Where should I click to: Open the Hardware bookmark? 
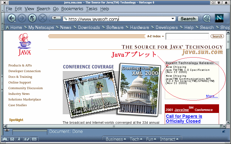pyautogui.click(x=138, y=27)
